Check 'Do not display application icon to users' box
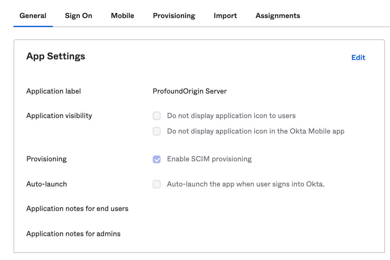This screenshot has width=390, height=260. point(157,116)
